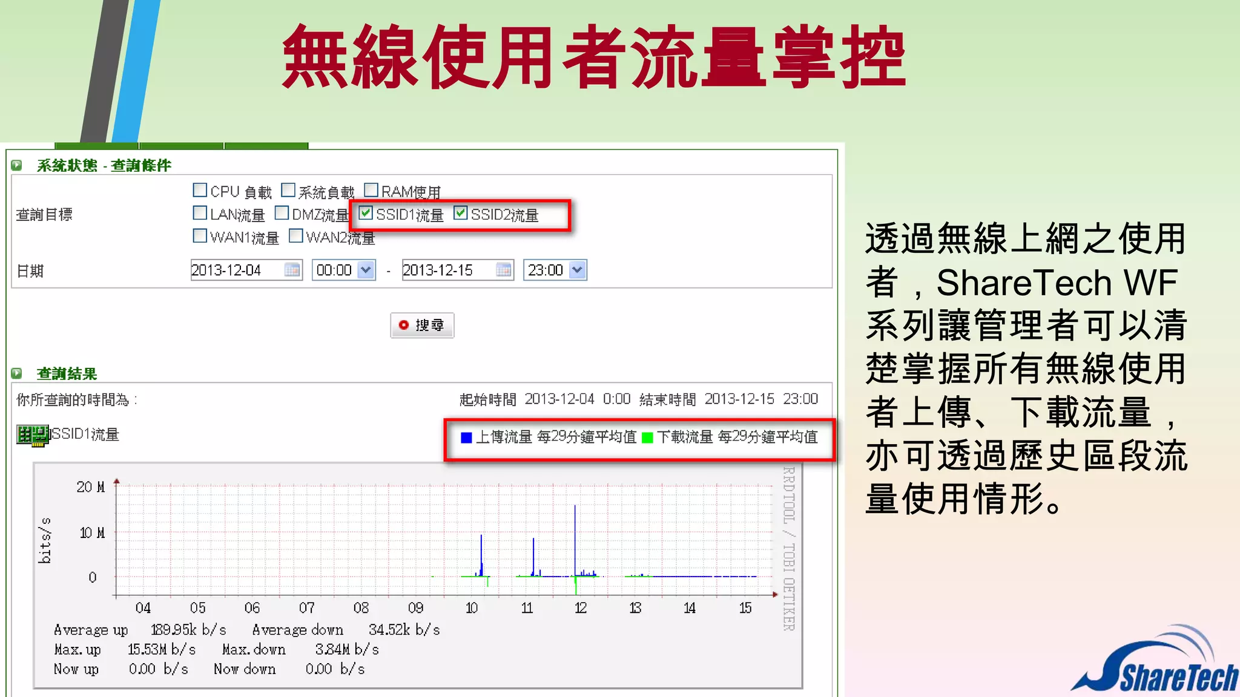The height and width of the screenshot is (697, 1240).
Task: Click the 查詢結果 heading
Action: (x=67, y=373)
